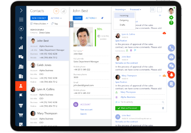Switch contacts to chart analytics view
191x133 pixels.
point(63,11)
